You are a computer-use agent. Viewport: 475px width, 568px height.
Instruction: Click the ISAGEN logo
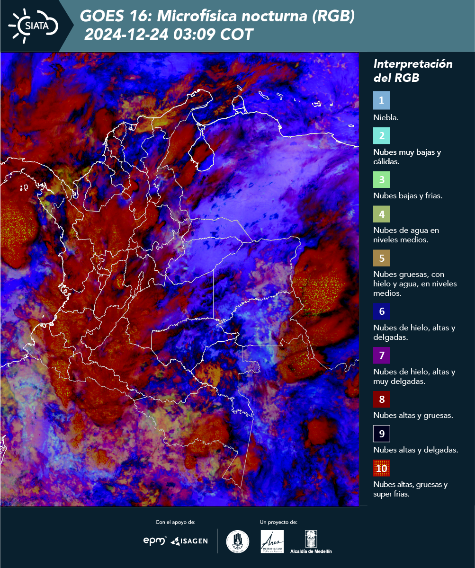189,541
